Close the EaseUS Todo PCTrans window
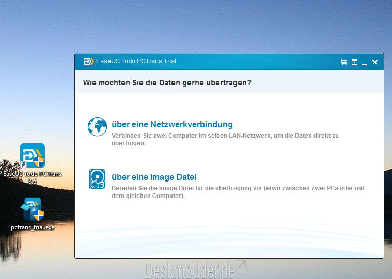This screenshot has width=392, height=279. (x=375, y=62)
